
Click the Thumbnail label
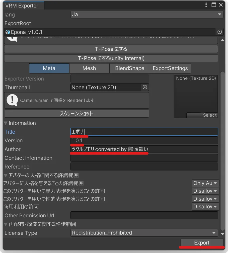click(x=17, y=87)
